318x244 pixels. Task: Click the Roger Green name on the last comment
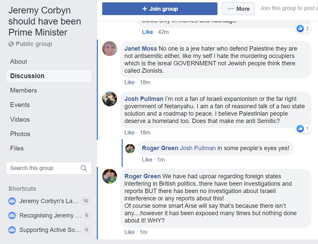pyautogui.click(x=142, y=176)
